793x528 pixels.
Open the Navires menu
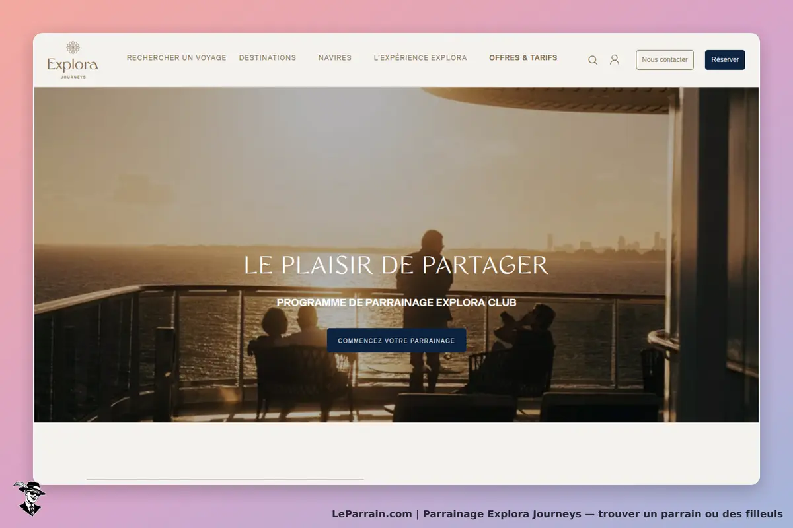[x=335, y=58]
